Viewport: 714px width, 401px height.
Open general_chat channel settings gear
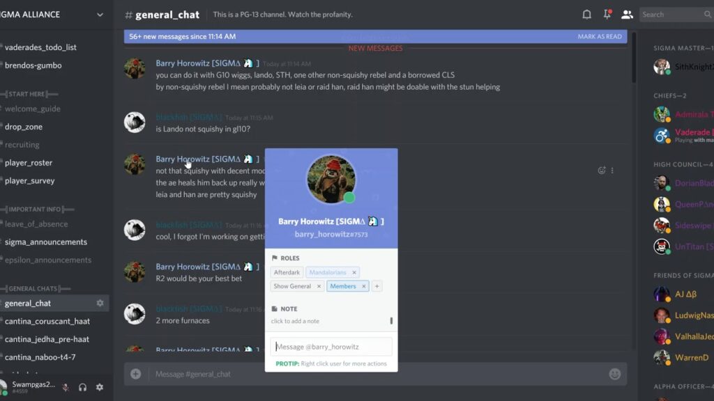coord(100,303)
